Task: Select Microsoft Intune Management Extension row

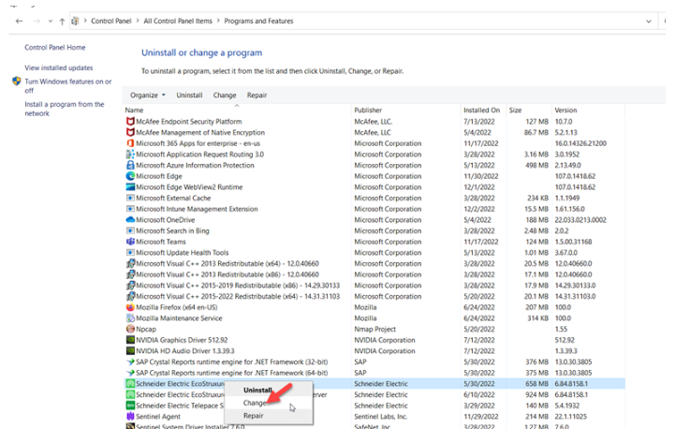Action: (x=374, y=209)
